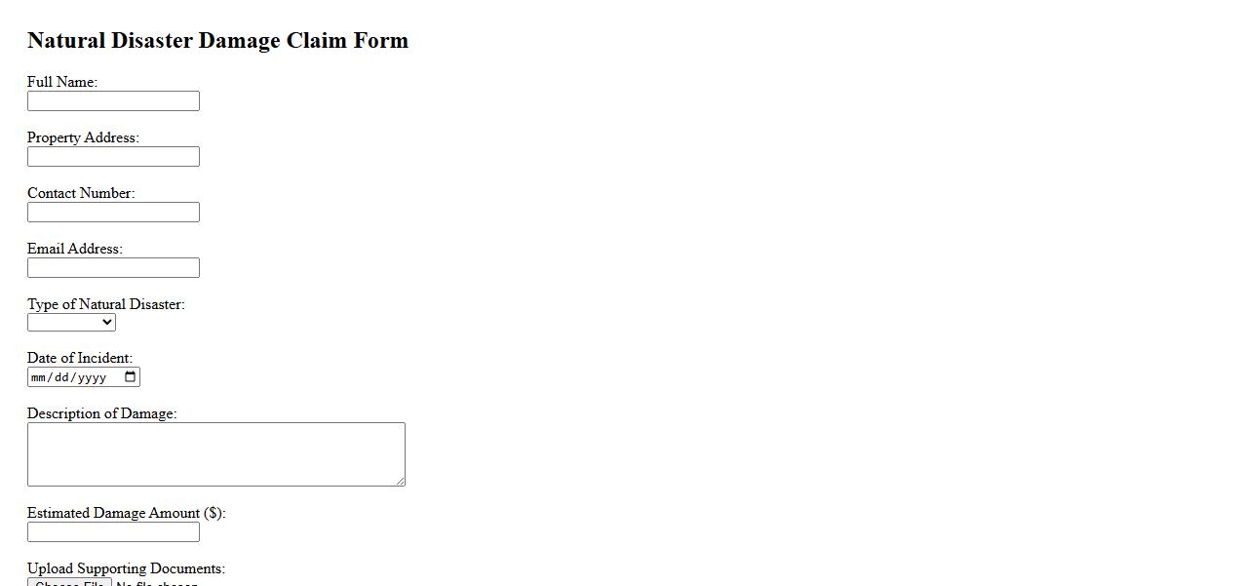Image resolution: width=1246 pixels, height=586 pixels.
Task: Click the "Property Address:" label text
Action: [x=83, y=137]
